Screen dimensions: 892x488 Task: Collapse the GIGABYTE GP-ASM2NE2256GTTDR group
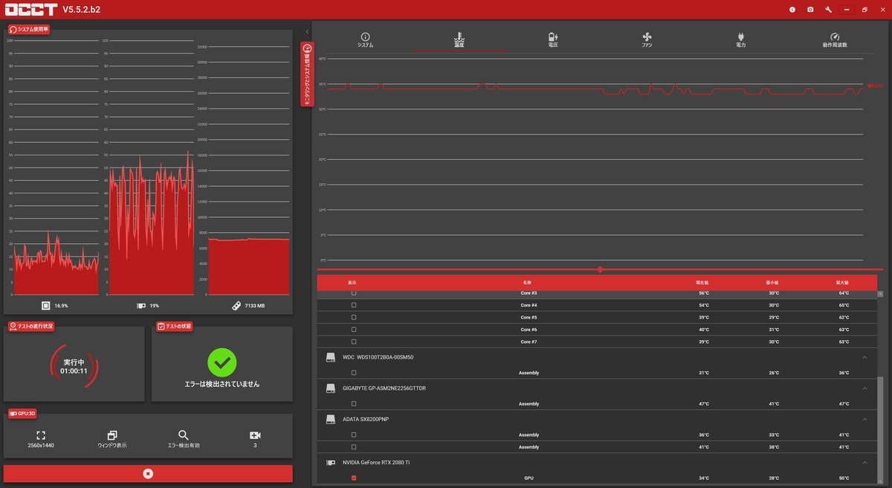[864, 388]
